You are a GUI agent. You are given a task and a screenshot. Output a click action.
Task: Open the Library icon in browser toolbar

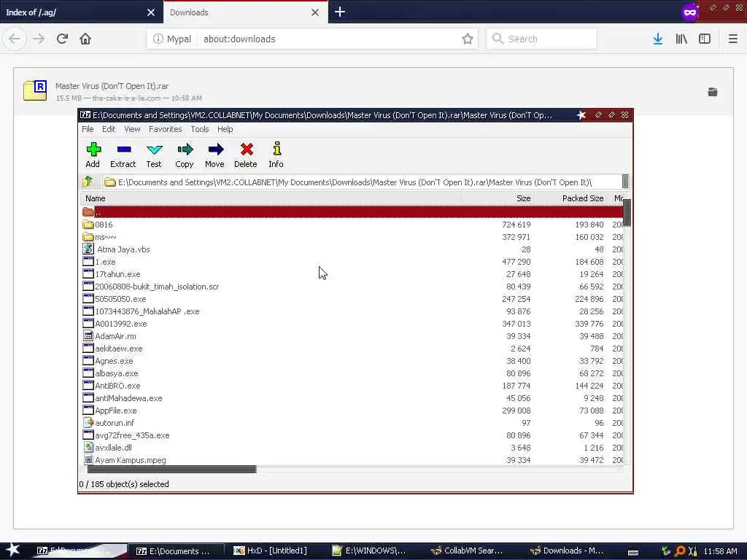point(681,39)
